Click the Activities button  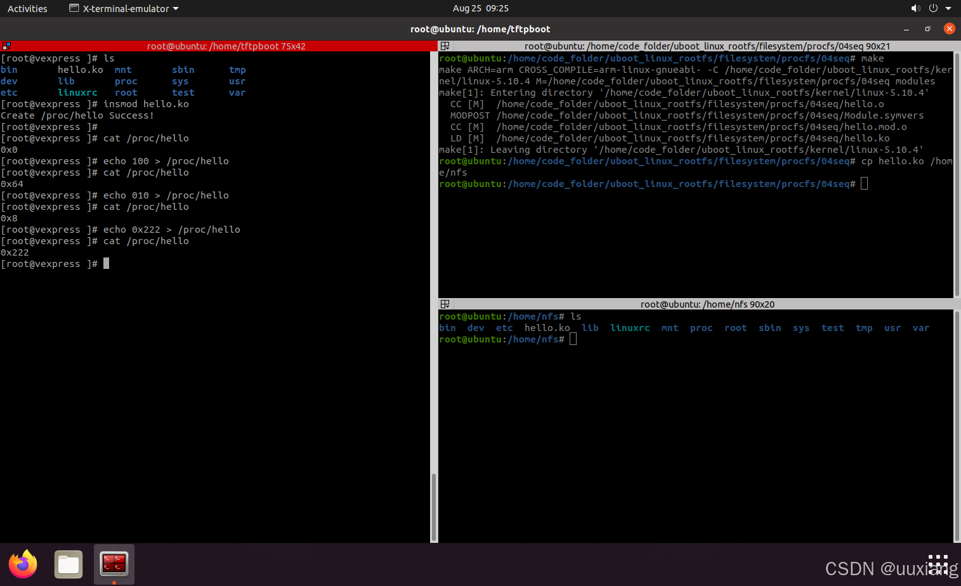pyautogui.click(x=27, y=8)
